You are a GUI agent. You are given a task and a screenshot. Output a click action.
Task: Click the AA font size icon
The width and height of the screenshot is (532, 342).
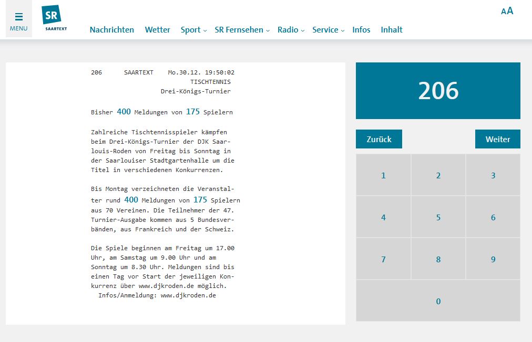point(507,11)
